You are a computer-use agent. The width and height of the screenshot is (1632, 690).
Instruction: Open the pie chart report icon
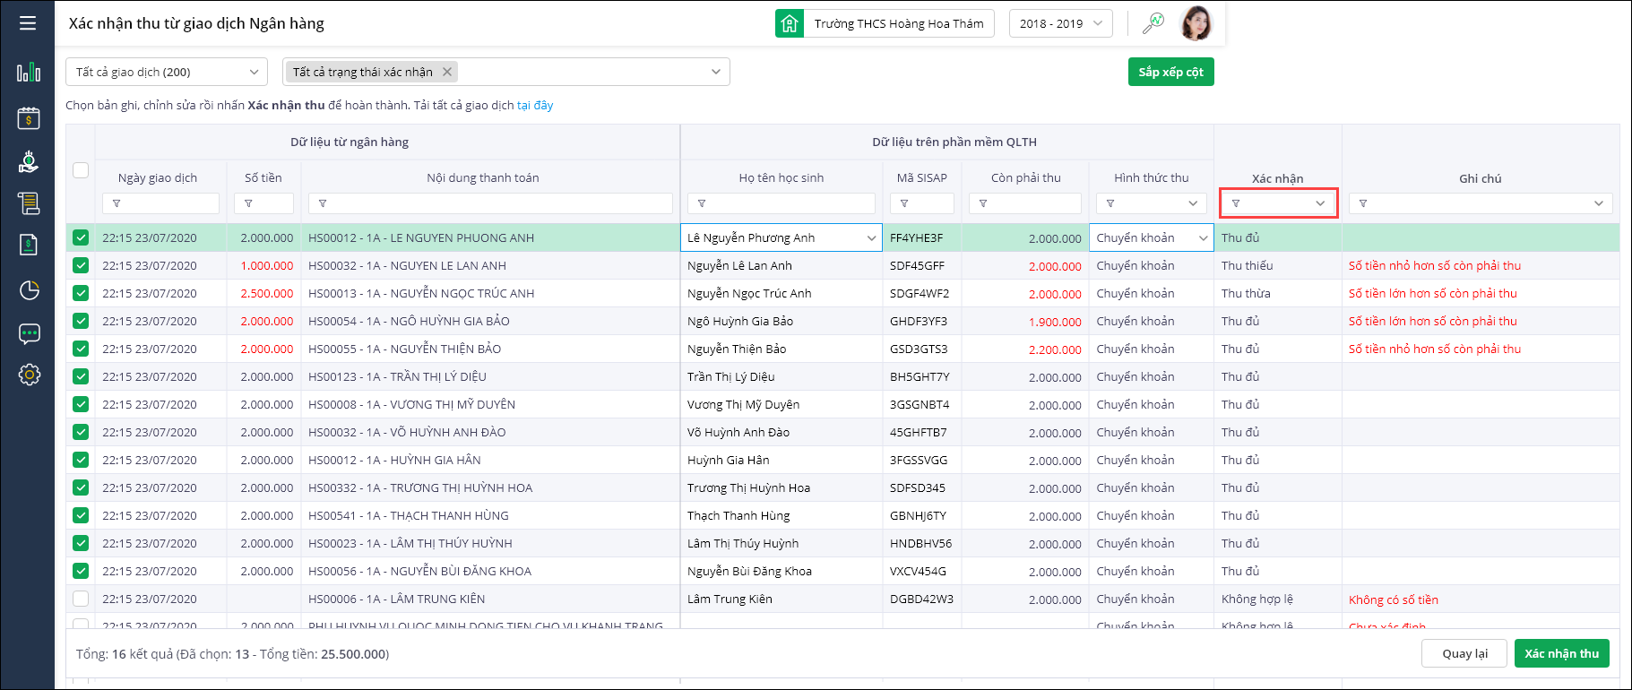click(29, 289)
